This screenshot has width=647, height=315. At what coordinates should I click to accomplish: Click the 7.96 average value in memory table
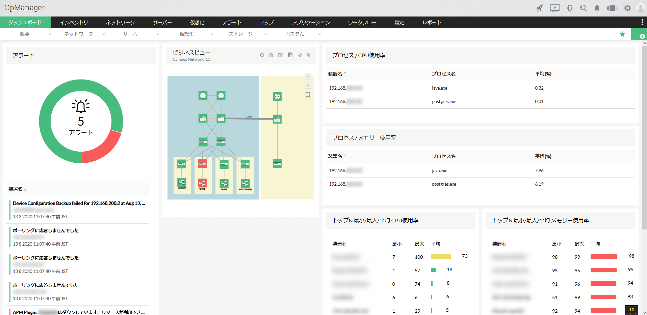(x=539, y=170)
